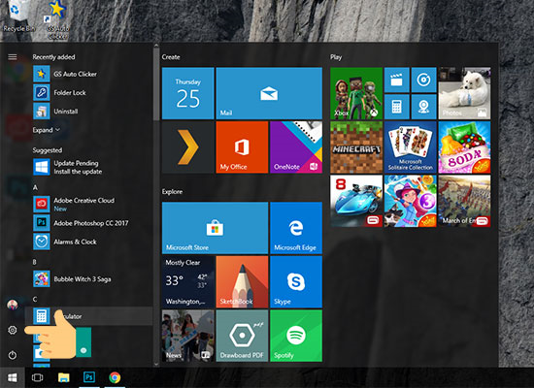The height and width of the screenshot is (388, 534).
Task: Click the app list scroll-down arrow
Action: [156, 364]
